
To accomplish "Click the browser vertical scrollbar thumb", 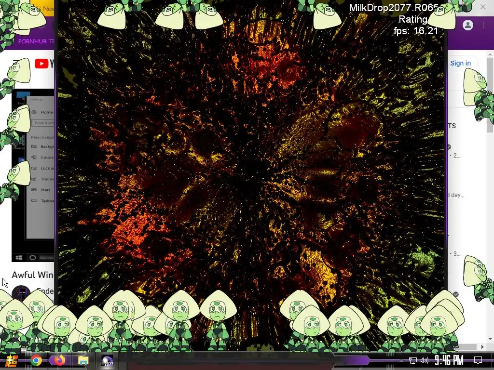I will [x=490, y=94].
